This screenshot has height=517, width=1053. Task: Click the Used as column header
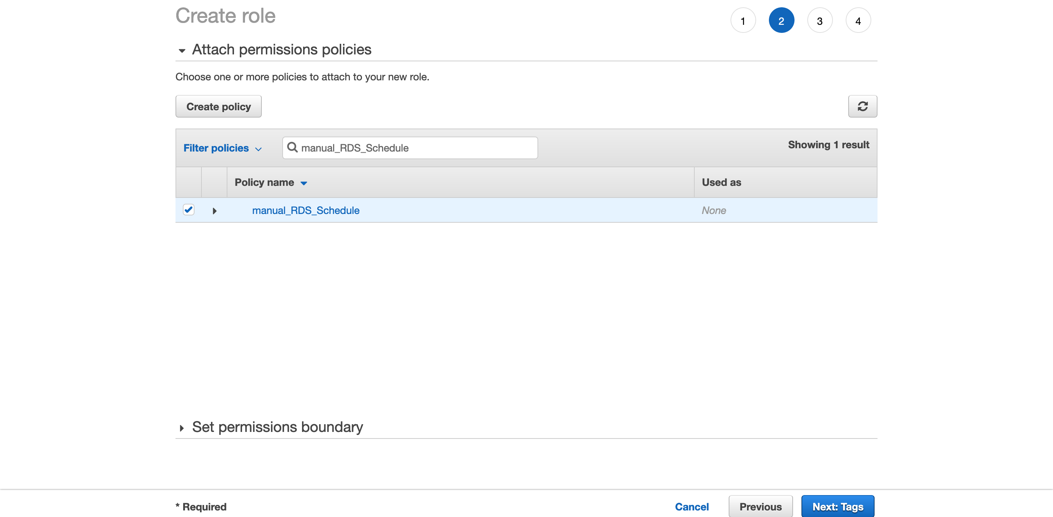(721, 183)
